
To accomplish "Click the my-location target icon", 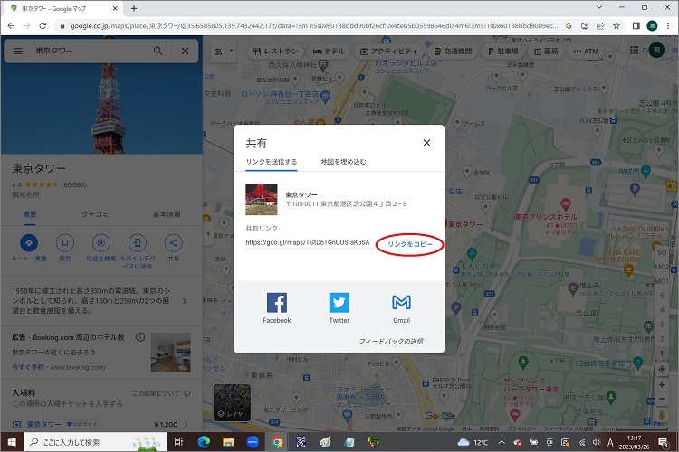I will coord(662,369).
